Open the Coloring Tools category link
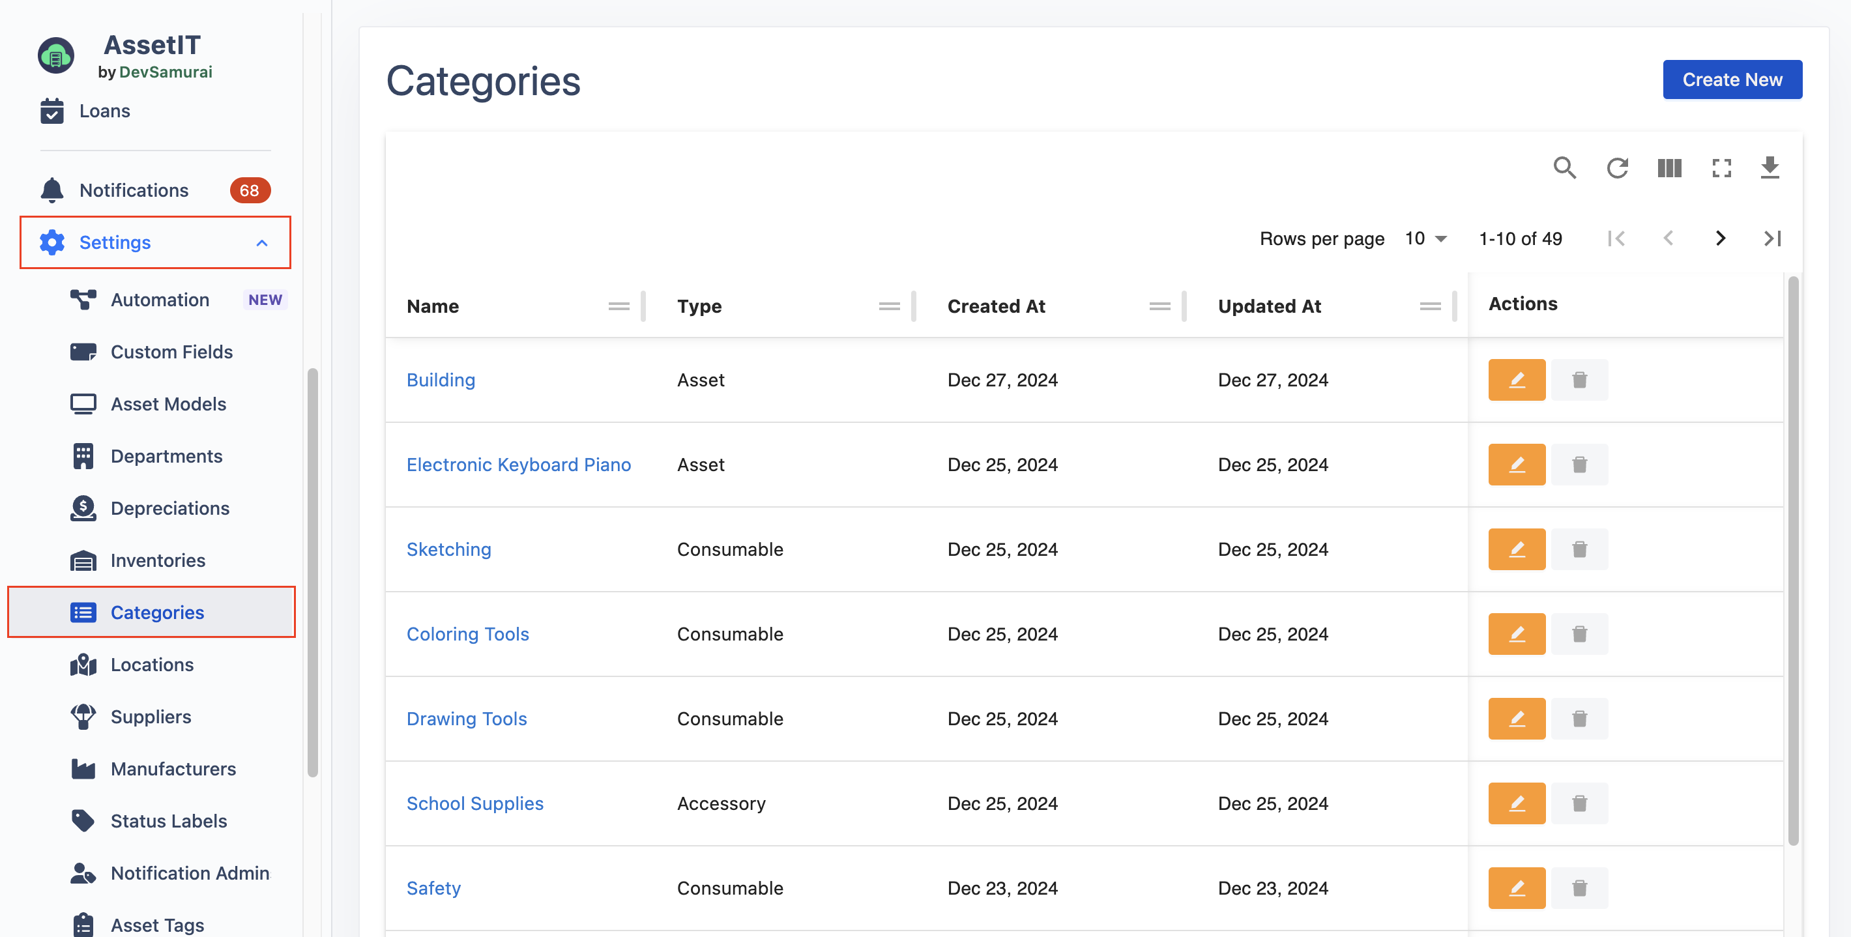 [467, 634]
